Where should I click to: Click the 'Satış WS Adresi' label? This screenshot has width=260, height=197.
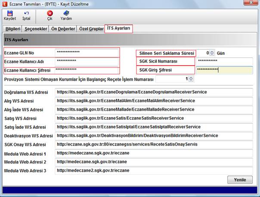(20, 118)
